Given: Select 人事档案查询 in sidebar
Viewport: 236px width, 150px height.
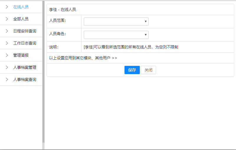Looking at the screenshot, I should point(25,79).
